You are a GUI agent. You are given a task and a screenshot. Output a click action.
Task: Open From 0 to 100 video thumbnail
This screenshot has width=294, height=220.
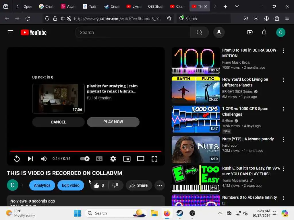click(x=196, y=61)
